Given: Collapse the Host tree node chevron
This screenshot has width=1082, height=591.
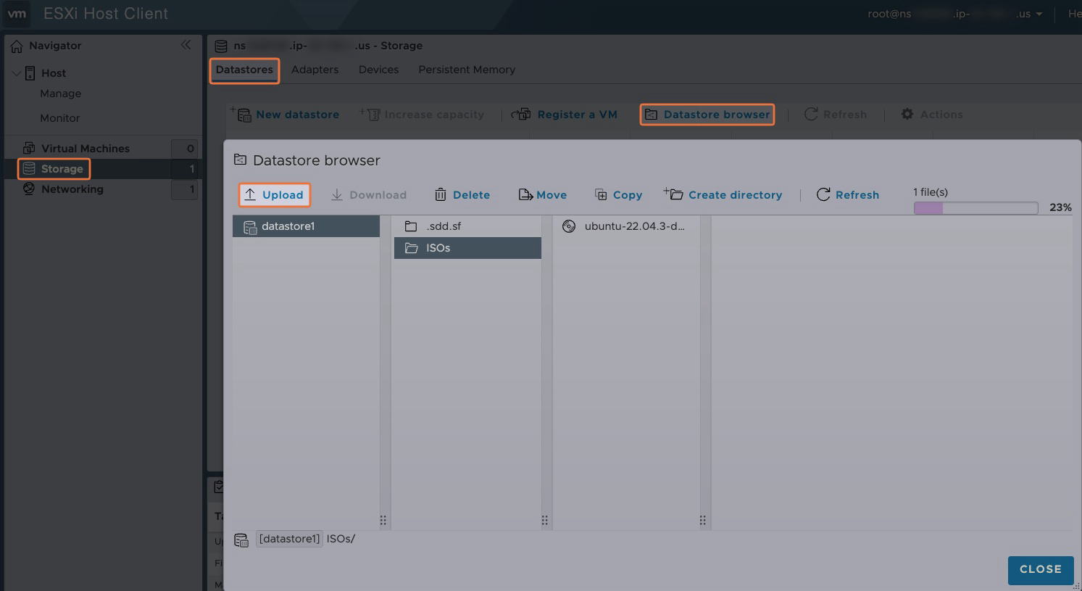Looking at the screenshot, I should point(17,73).
